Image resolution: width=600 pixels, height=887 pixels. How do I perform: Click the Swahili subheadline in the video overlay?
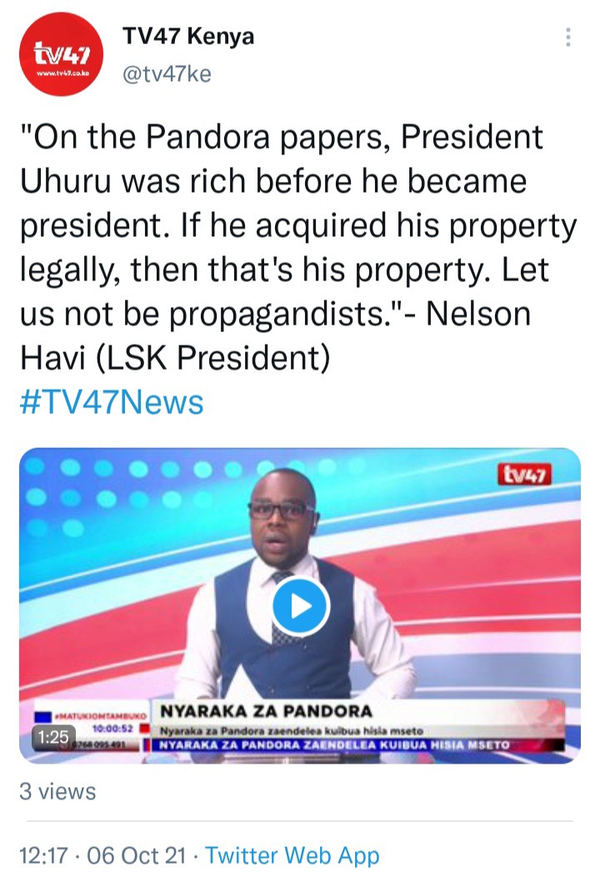[291, 730]
